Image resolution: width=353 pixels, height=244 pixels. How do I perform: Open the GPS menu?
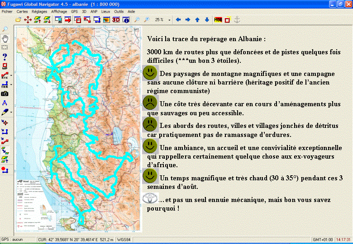pos(74,11)
